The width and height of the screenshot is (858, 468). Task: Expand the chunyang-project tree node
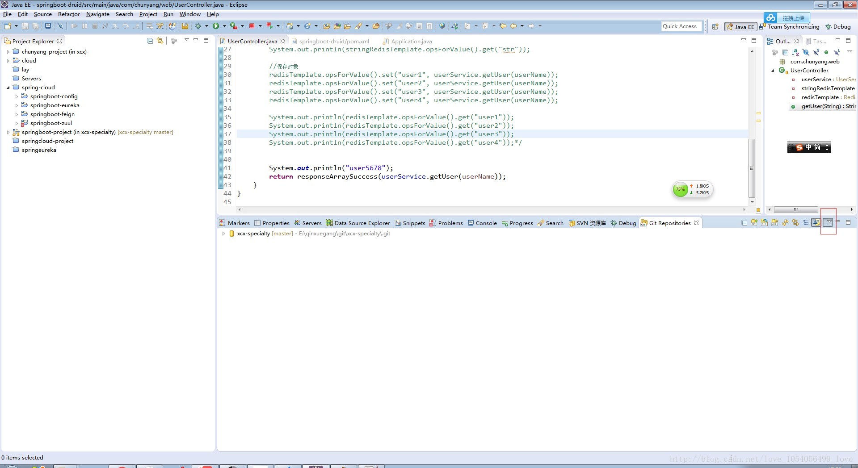8,52
